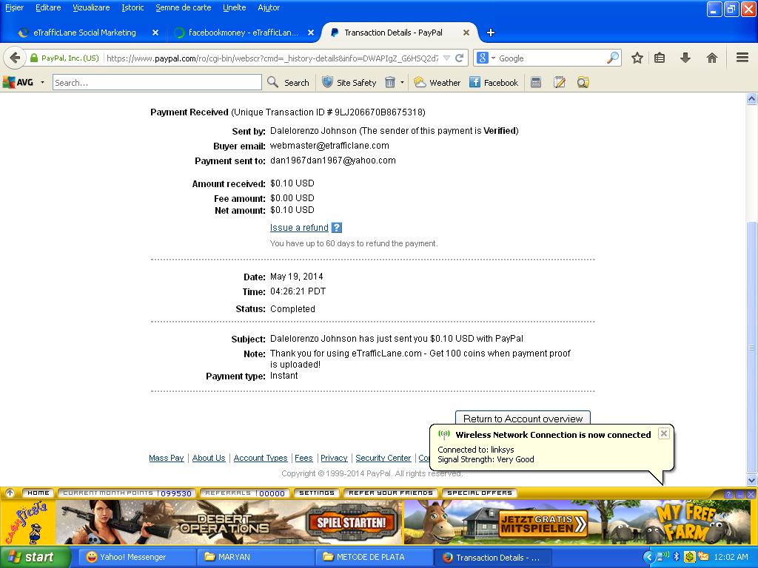This screenshot has height=568, width=758.
Task: Click the Issue a refund link
Action: [x=299, y=228]
